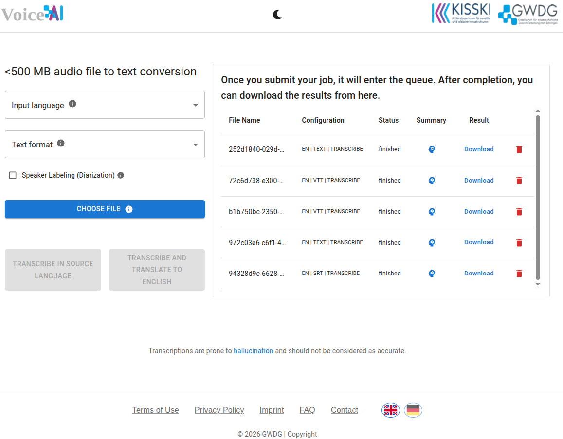The image size is (563, 439).
Task: Click the info icon next to Input language
Action: coord(72,103)
